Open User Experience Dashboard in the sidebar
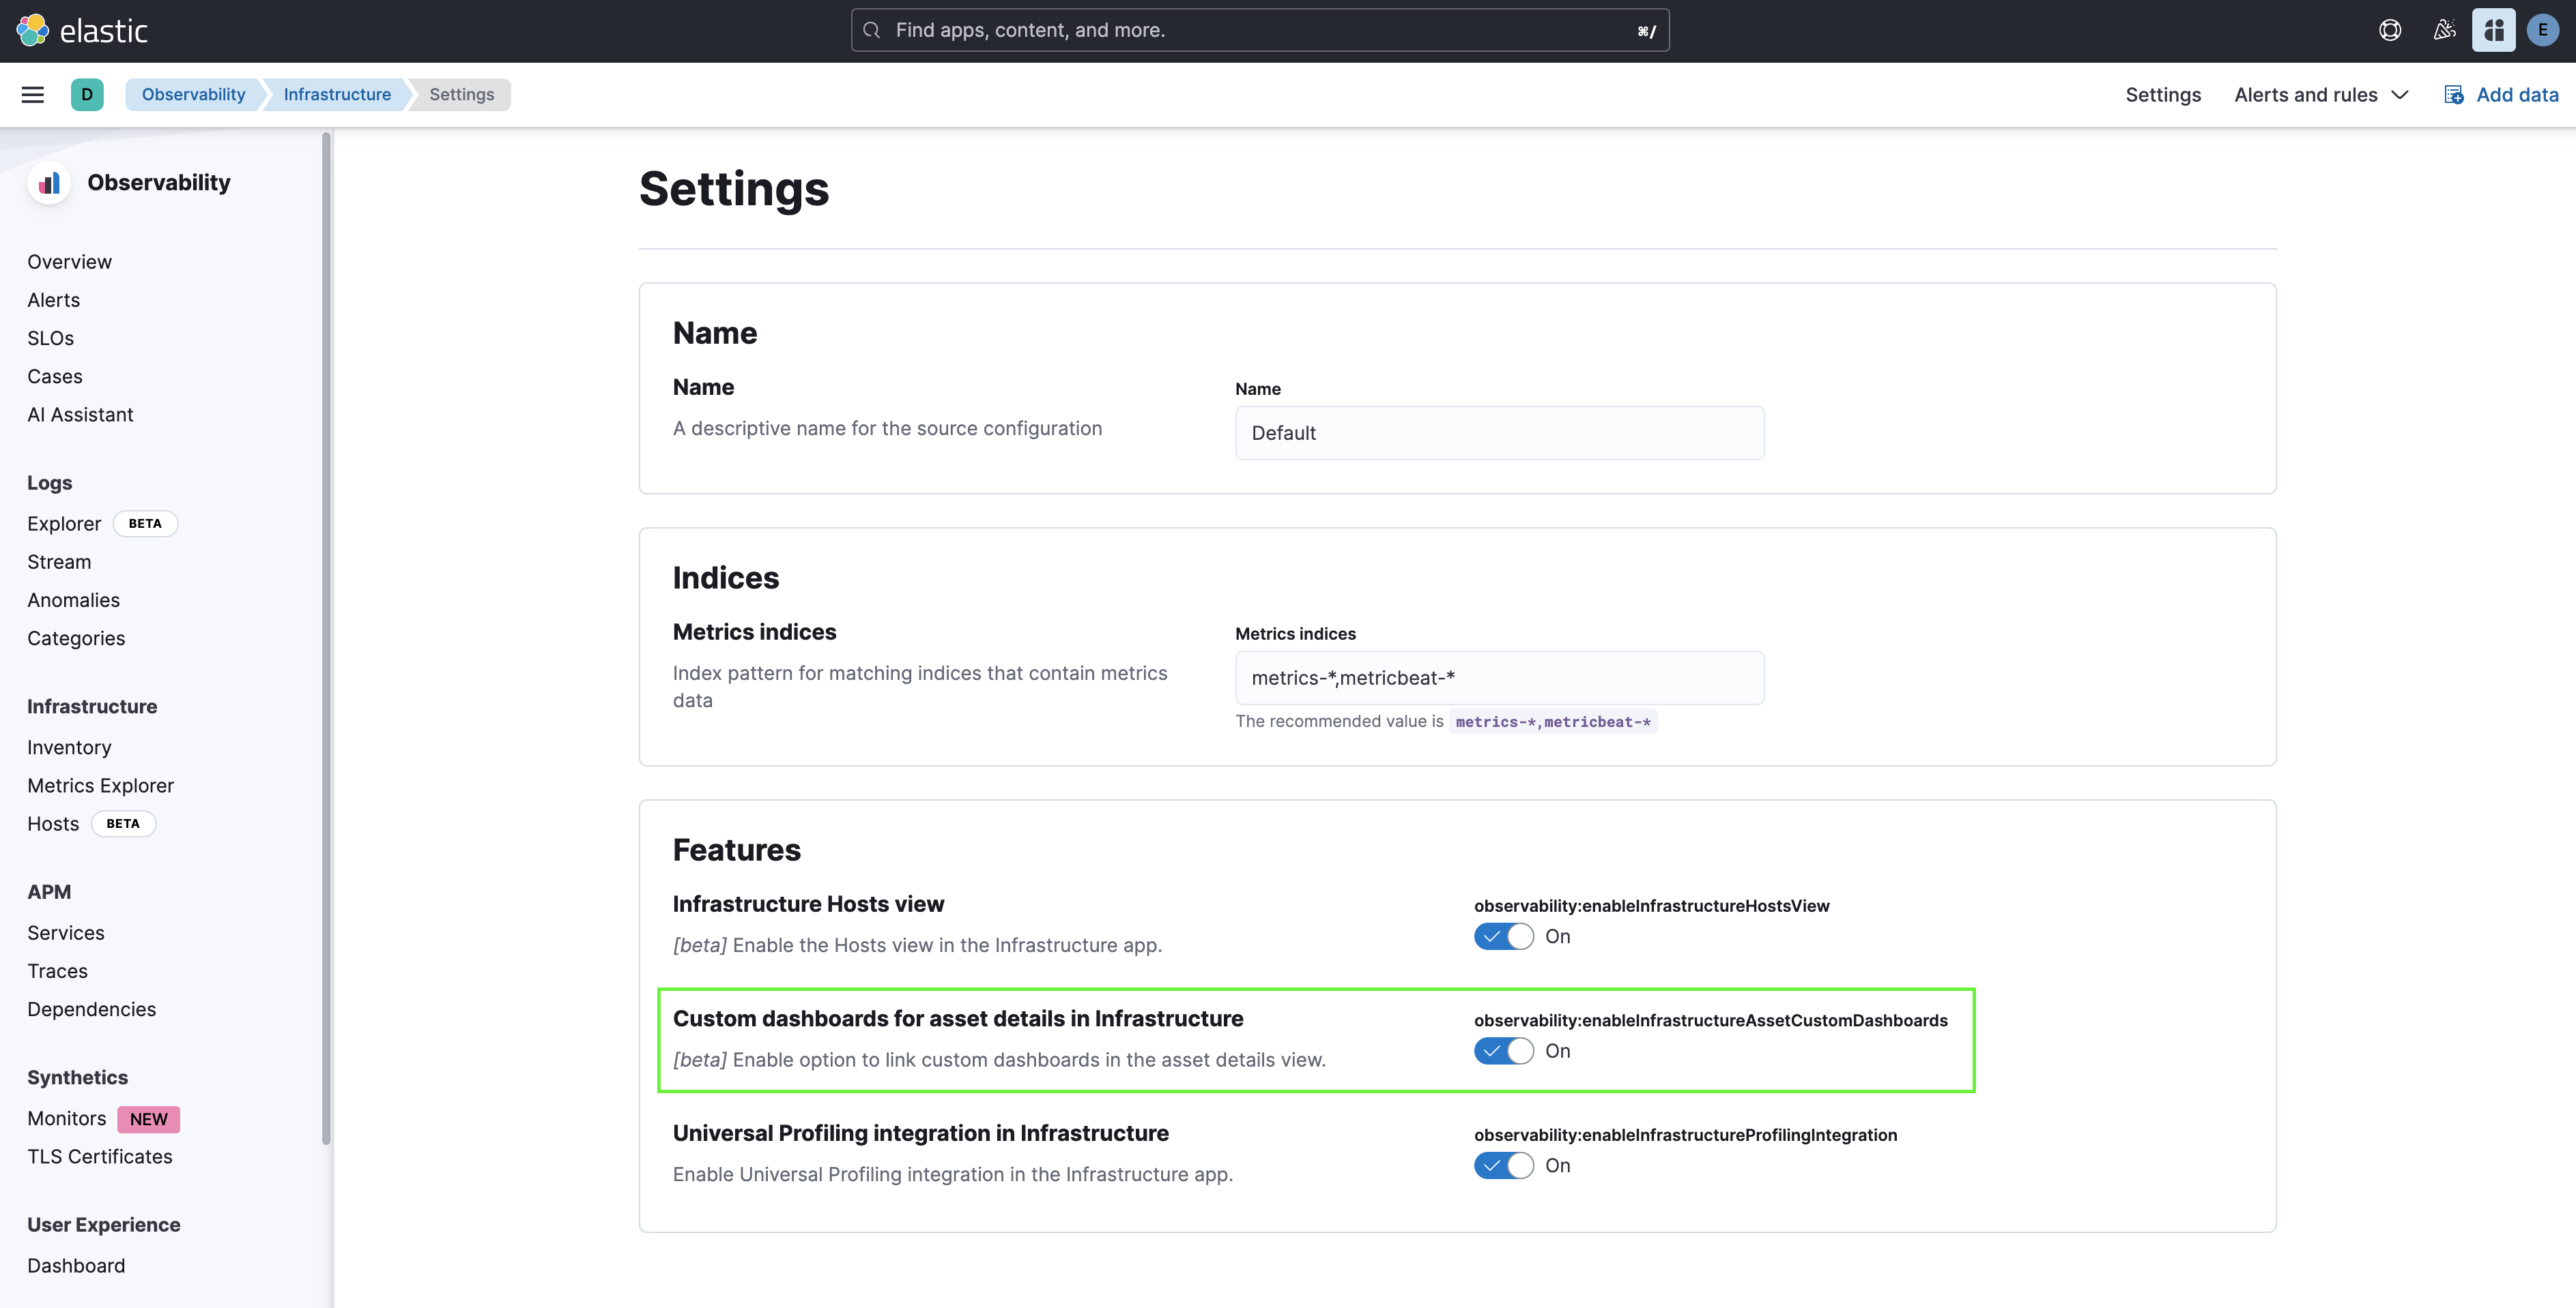This screenshot has height=1308, width=2576. click(76, 1266)
